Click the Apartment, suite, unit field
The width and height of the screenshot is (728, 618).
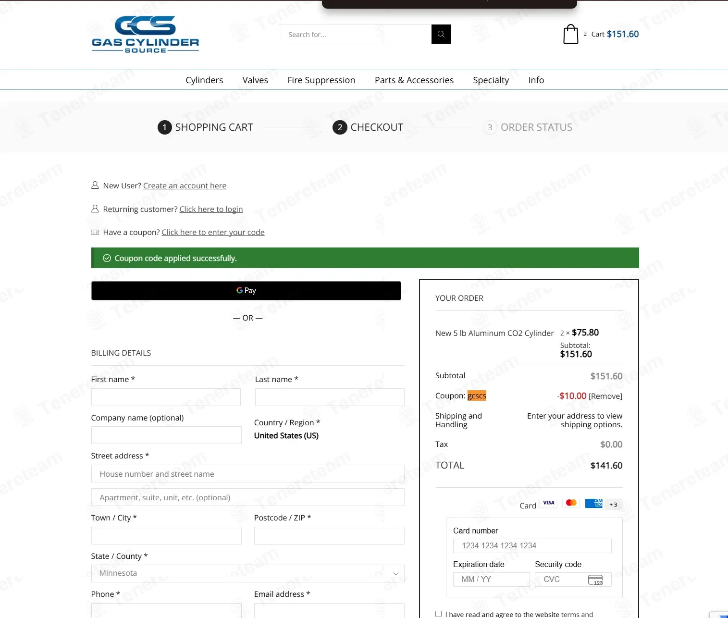pos(247,497)
